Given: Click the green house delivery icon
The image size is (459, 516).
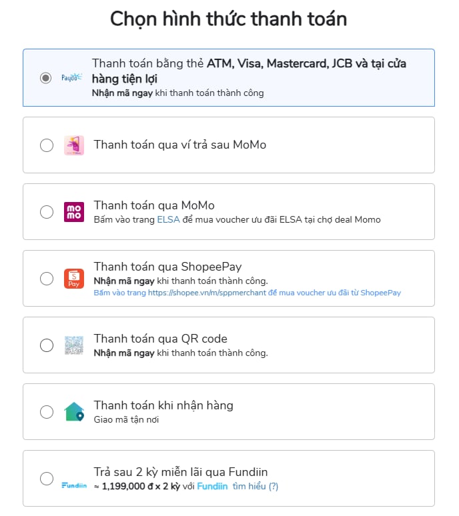Looking at the screenshot, I should (x=74, y=412).
